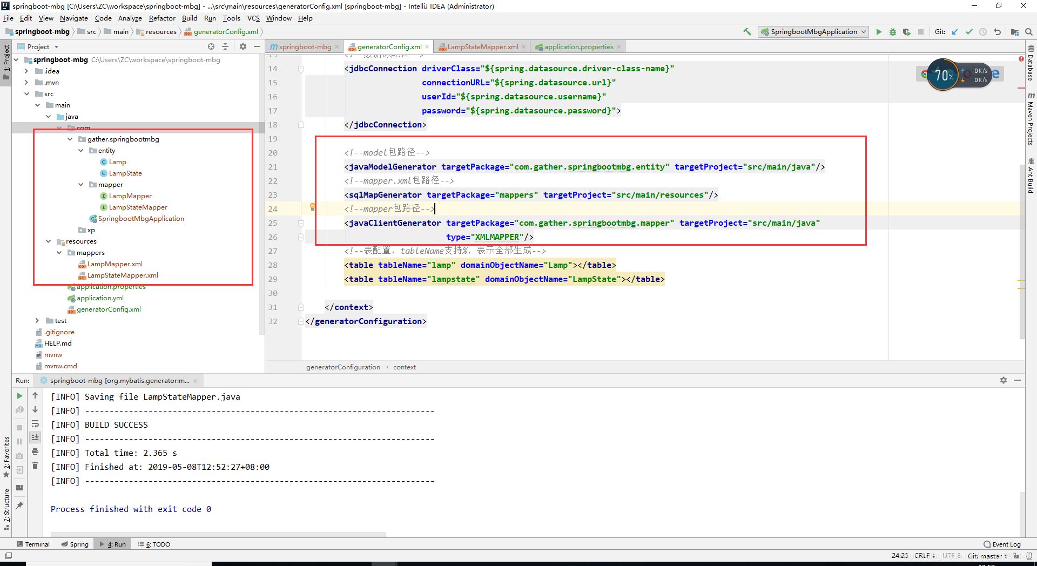The width and height of the screenshot is (1037, 566).
Task: Open the Database side panel
Action: point(1031,63)
